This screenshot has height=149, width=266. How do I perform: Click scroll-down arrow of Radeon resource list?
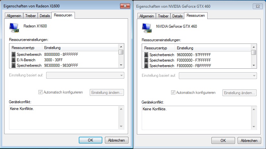(x=121, y=65)
